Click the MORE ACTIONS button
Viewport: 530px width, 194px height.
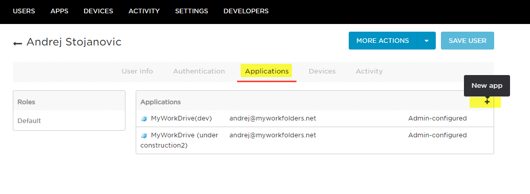click(x=383, y=41)
